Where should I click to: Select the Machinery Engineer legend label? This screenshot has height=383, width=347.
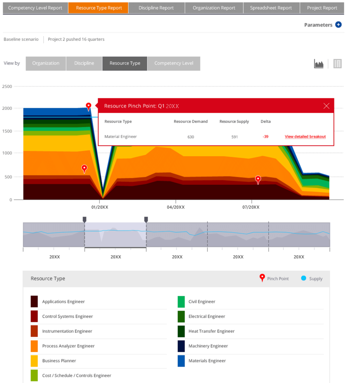click(x=208, y=346)
